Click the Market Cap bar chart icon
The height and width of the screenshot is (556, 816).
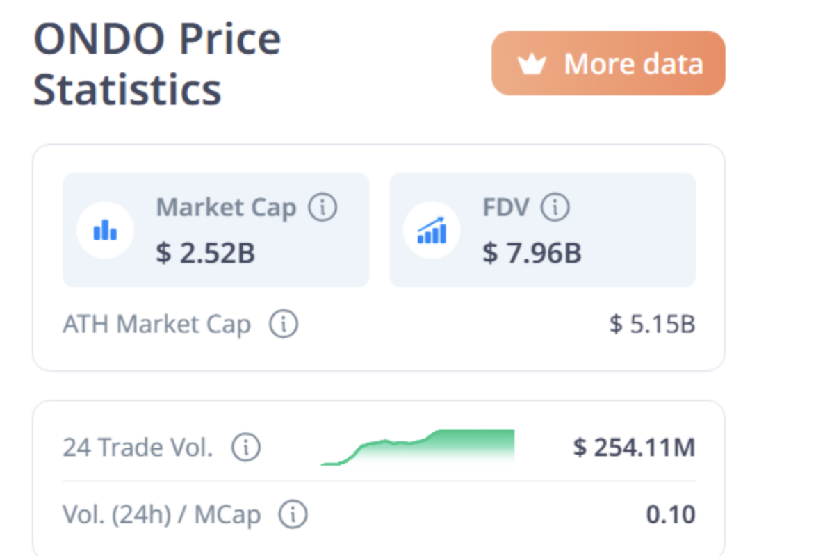point(105,230)
